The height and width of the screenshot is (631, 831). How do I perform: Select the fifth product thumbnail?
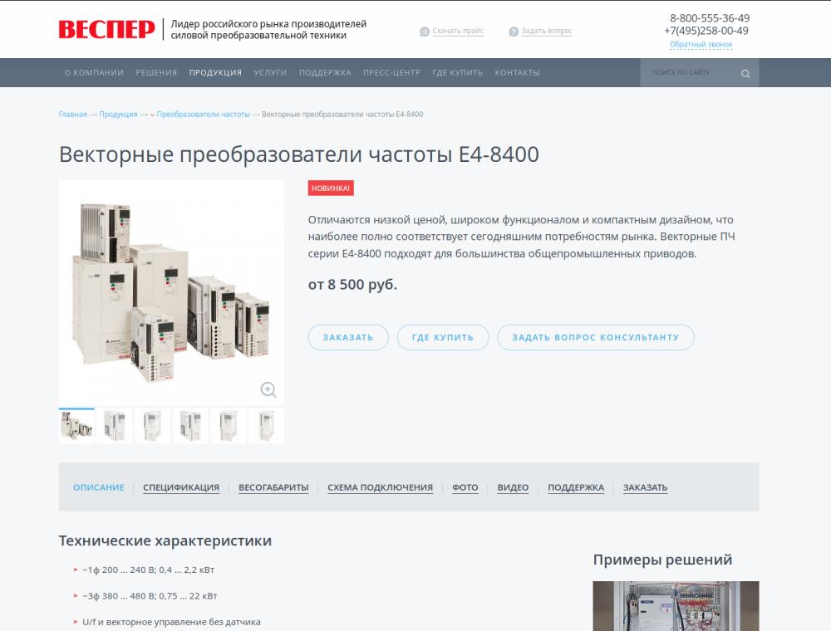229,426
